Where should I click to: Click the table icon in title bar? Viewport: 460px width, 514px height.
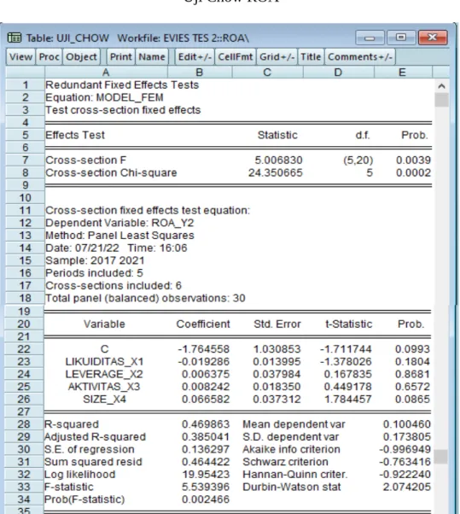15,38
